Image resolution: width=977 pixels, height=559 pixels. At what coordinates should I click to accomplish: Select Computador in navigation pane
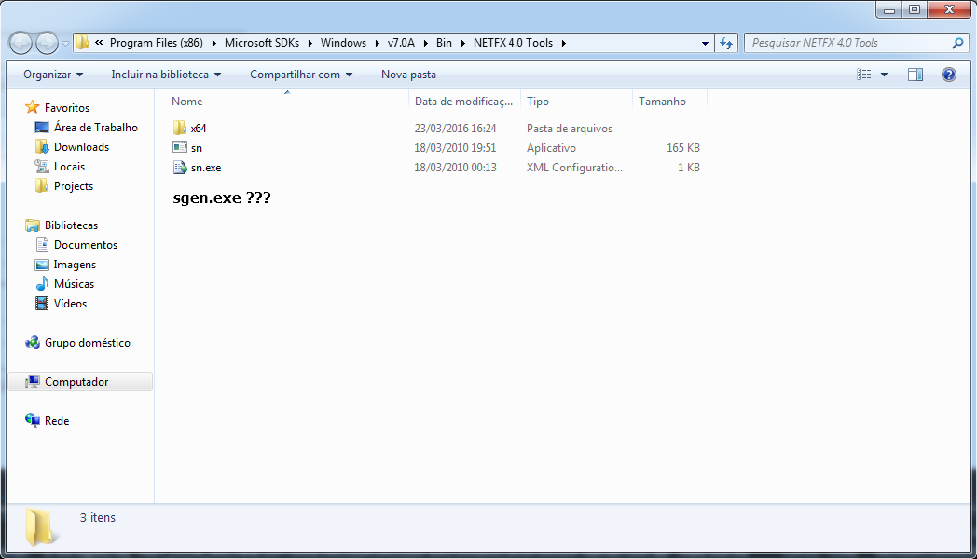80,382
